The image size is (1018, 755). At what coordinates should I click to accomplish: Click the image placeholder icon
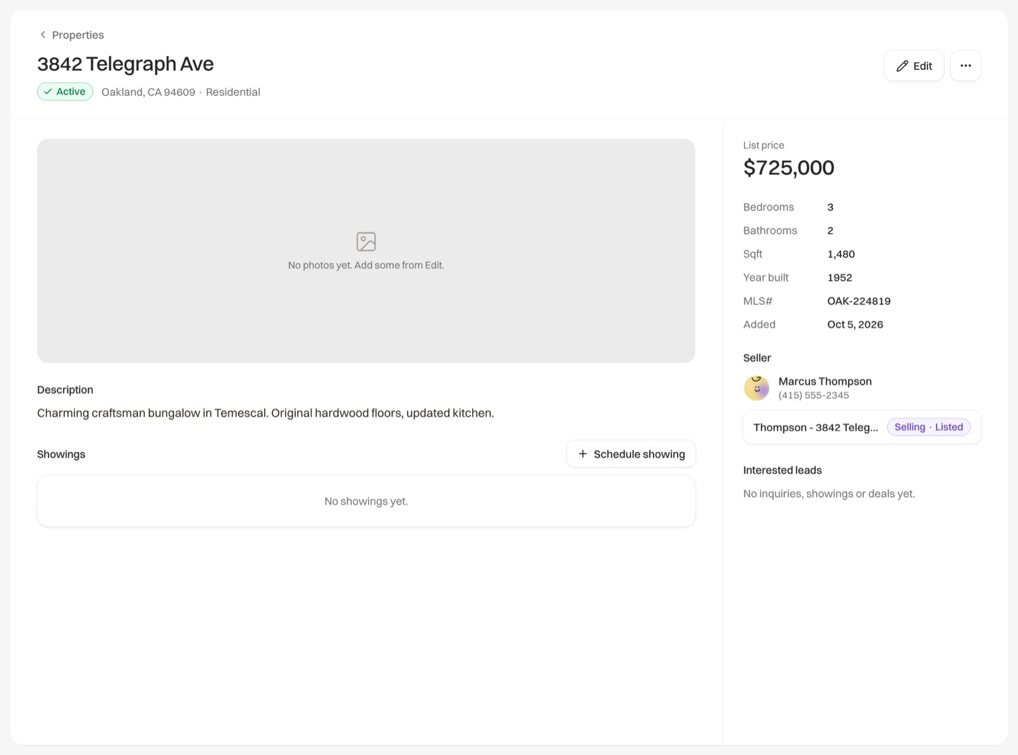click(x=366, y=241)
